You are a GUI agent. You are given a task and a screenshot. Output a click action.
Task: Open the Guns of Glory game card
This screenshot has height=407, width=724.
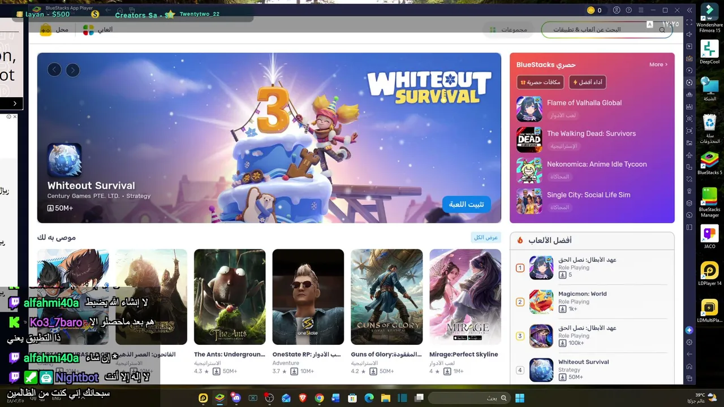pyautogui.click(x=387, y=312)
